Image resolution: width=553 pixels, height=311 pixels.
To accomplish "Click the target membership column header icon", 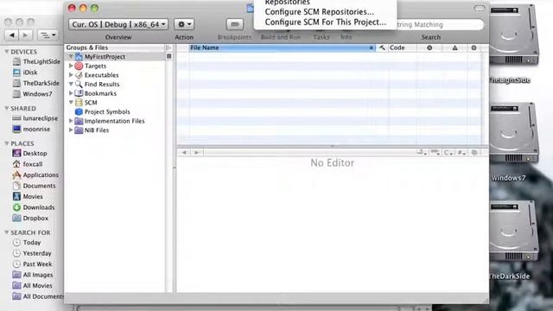I will pyautogui.click(x=474, y=48).
